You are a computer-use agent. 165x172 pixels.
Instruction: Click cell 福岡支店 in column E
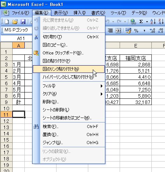click(136, 58)
